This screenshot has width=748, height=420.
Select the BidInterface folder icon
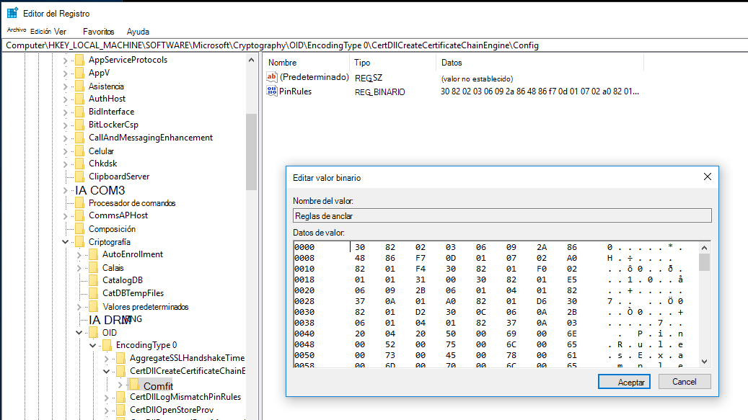[x=80, y=112]
